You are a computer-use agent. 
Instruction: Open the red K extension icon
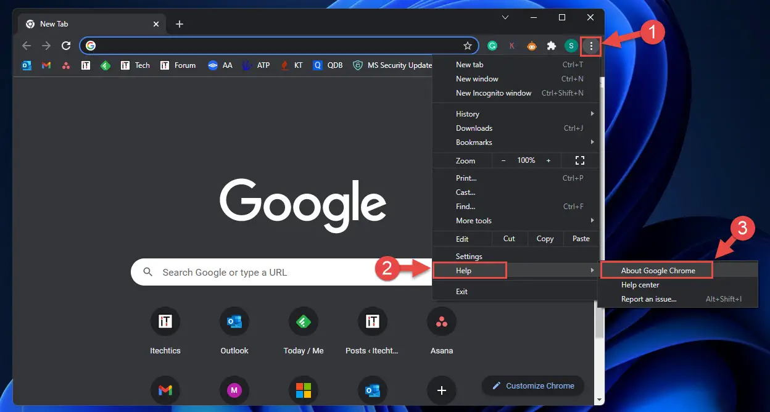click(512, 46)
